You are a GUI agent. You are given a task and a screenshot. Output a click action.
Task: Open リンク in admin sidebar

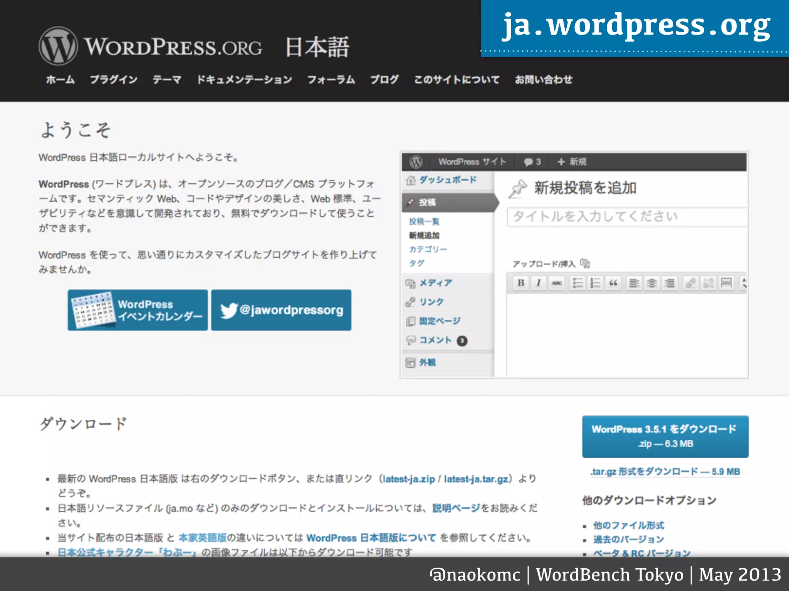point(448,302)
